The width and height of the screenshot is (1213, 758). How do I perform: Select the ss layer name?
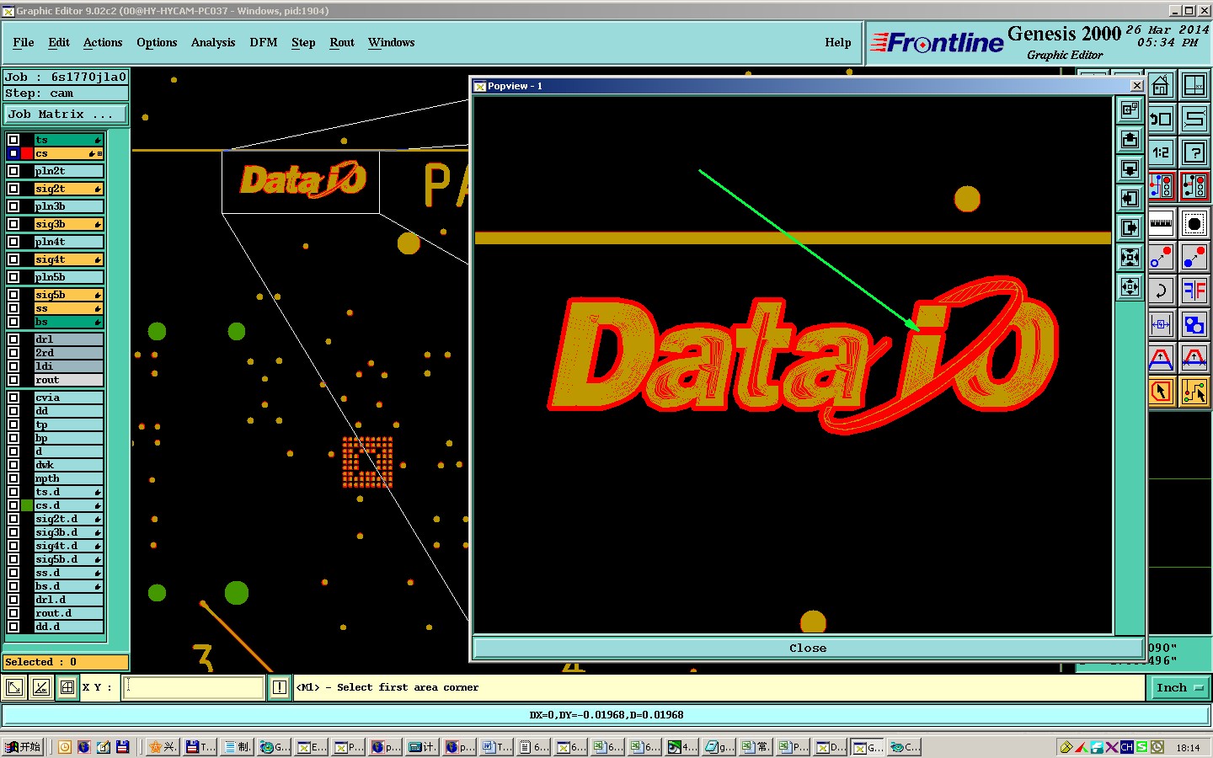pyautogui.click(x=68, y=308)
